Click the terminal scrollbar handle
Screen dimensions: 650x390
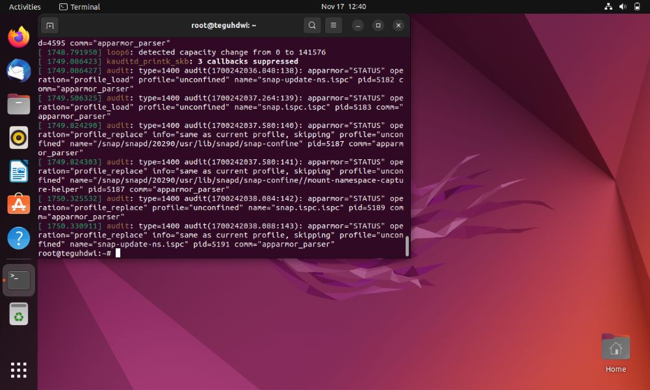[407, 246]
